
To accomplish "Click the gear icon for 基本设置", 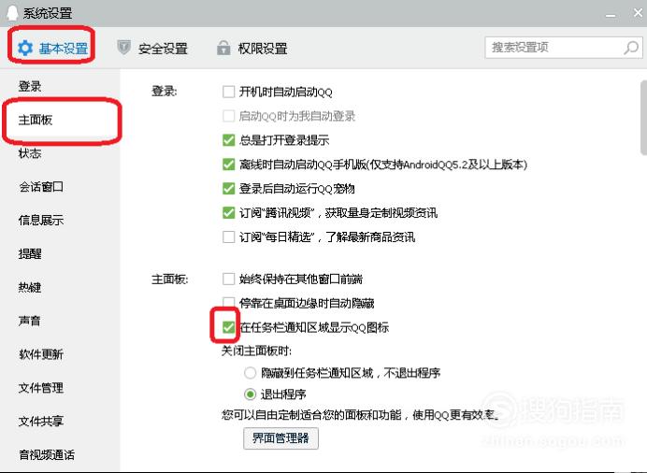I will pyautogui.click(x=24, y=49).
